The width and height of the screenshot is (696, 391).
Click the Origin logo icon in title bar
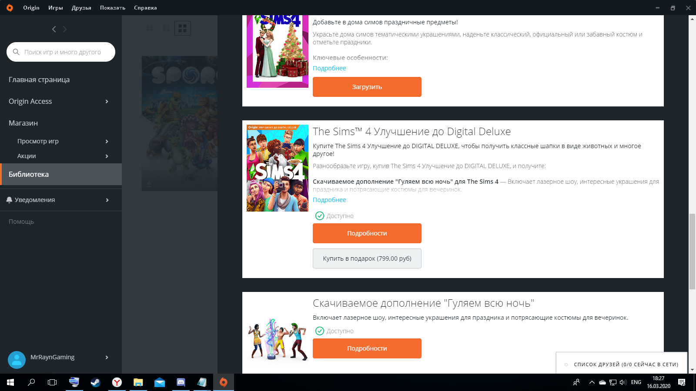[x=10, y=8]
